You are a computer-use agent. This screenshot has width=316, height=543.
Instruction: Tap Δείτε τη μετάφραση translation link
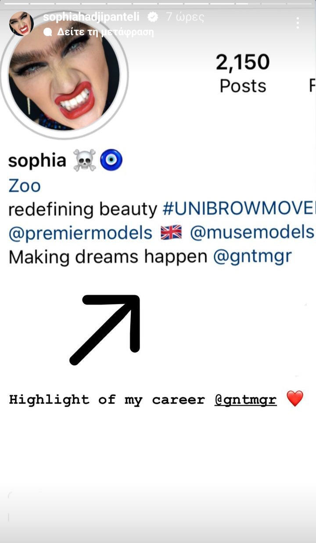coord(105,32)
